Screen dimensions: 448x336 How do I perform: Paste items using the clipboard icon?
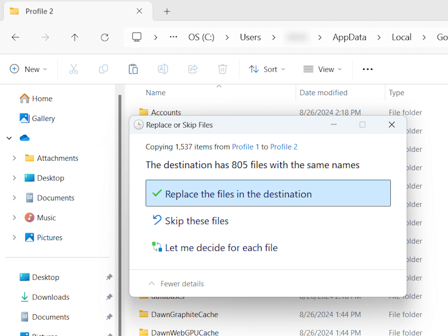click(133, 68)
